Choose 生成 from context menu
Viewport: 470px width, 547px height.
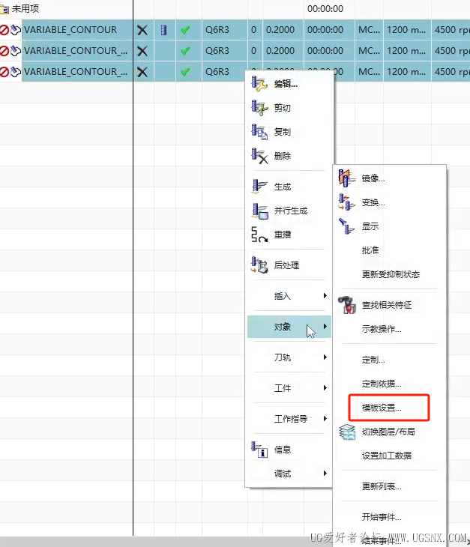[x=283, y=187]
